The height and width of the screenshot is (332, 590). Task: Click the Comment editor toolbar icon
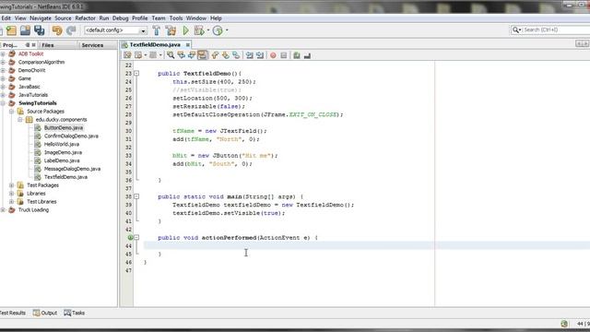[x=297, y=55]
